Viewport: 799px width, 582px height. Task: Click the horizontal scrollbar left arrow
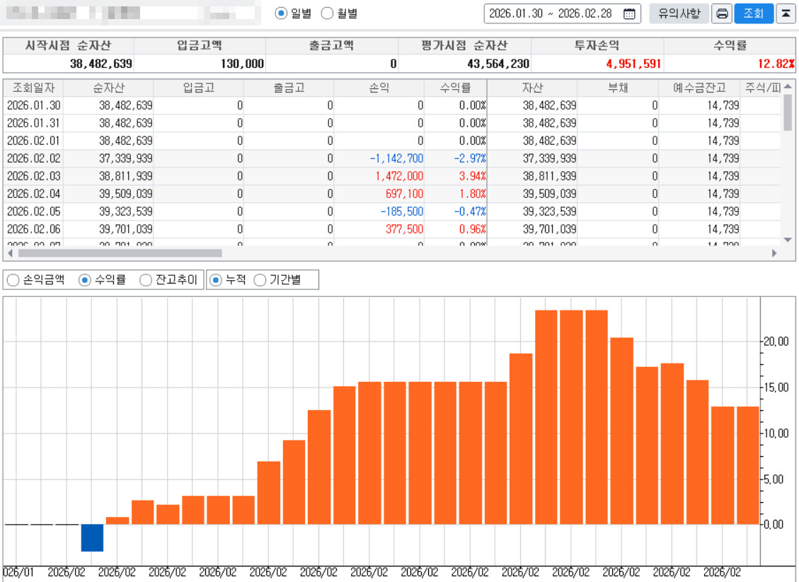10,252
